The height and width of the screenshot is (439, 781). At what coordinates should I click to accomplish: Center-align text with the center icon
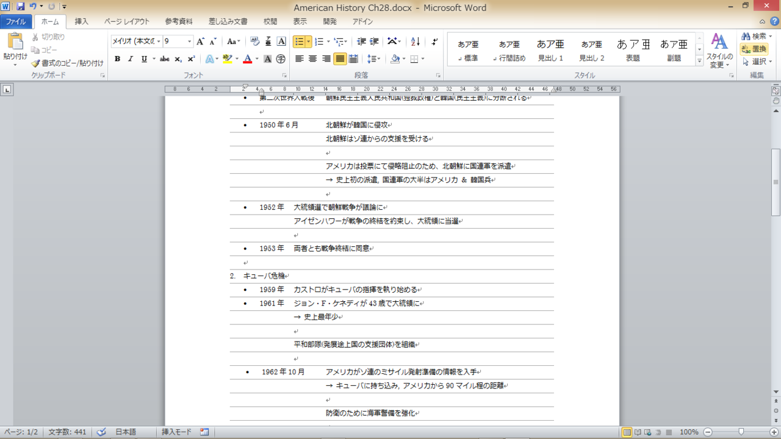pyautogui.click(x=312, y=59)
